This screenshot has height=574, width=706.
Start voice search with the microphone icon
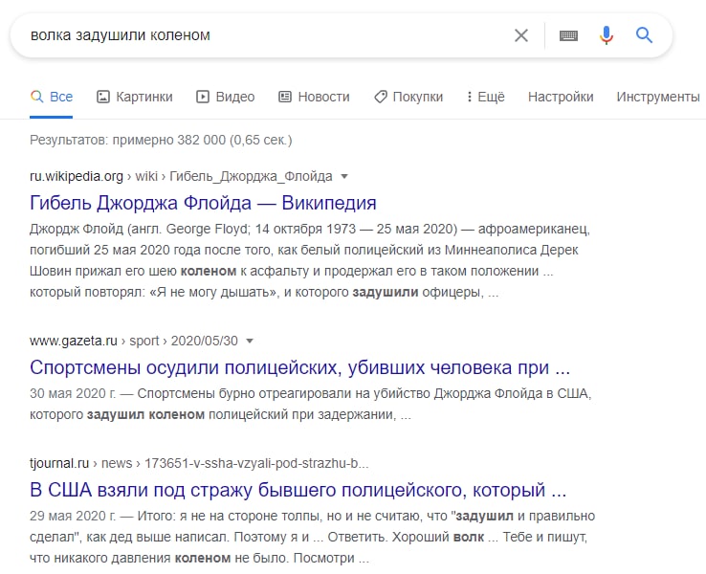[x=607, y=35]
